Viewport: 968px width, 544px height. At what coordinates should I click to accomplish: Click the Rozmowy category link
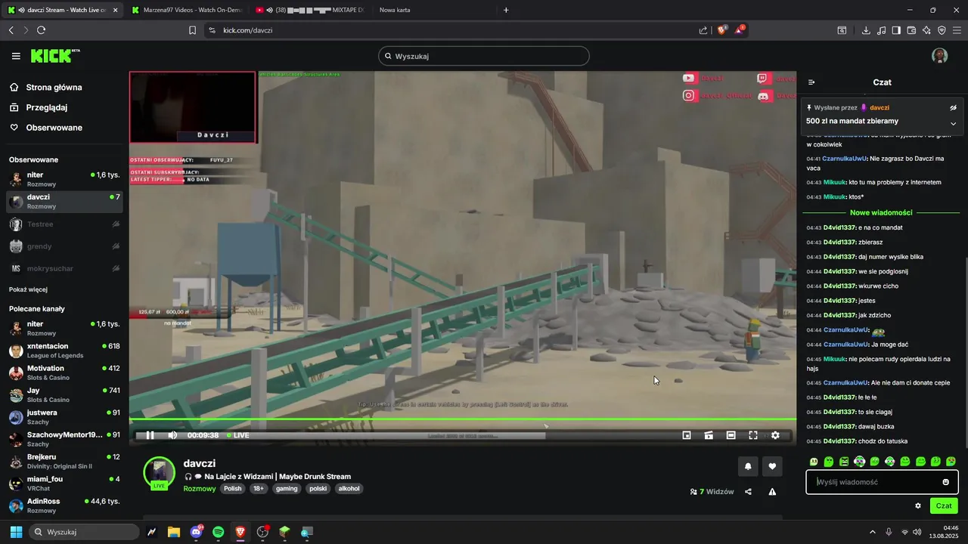200,489
